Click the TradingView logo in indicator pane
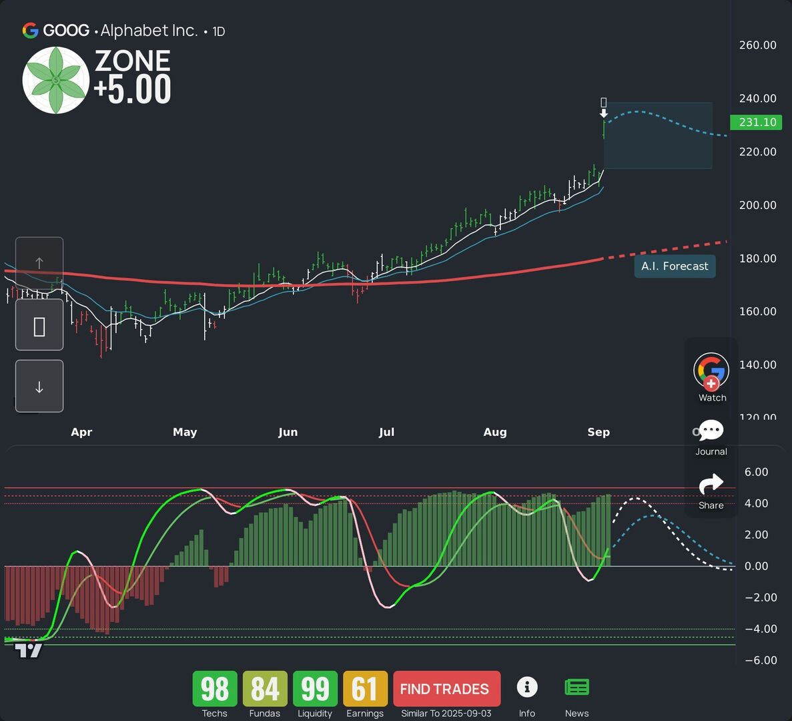This screenshot has width=792, height=721. click(x=28, y=650)
